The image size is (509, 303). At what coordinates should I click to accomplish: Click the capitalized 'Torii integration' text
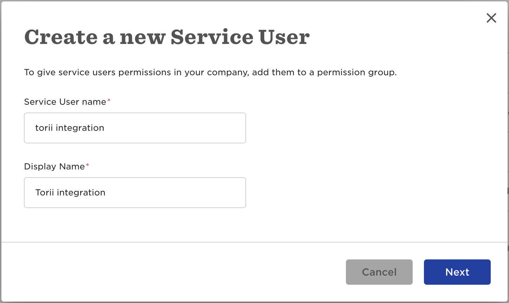click(70, 193)
